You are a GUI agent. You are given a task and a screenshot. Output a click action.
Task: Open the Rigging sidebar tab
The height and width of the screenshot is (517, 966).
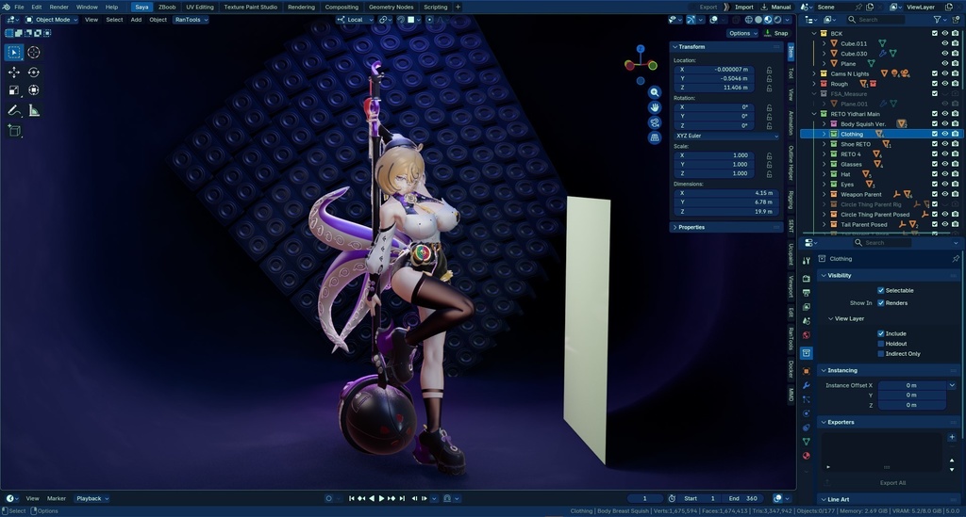791,200
